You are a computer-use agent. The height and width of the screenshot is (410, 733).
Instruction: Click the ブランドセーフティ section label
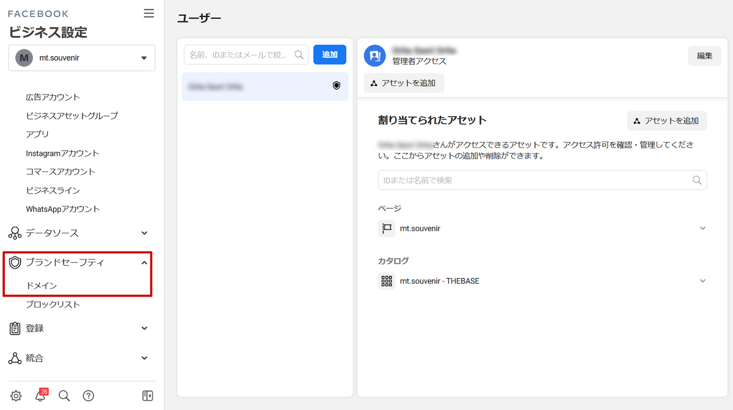click(x=65, y=262)
